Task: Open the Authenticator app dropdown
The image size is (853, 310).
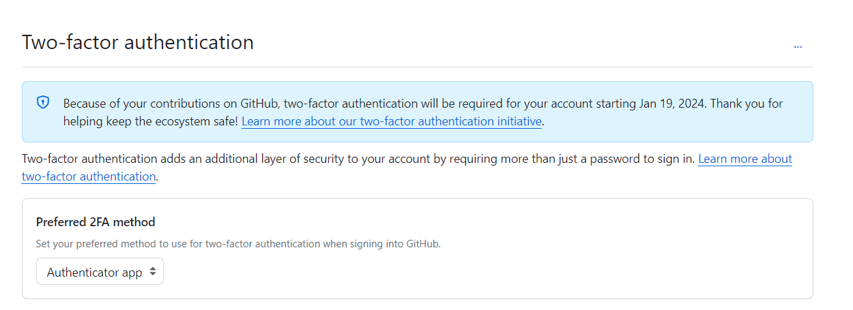Action: 96,272
